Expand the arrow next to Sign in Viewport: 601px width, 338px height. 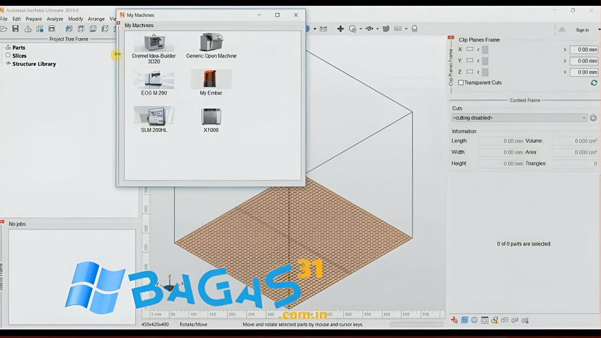click(599, 30)
